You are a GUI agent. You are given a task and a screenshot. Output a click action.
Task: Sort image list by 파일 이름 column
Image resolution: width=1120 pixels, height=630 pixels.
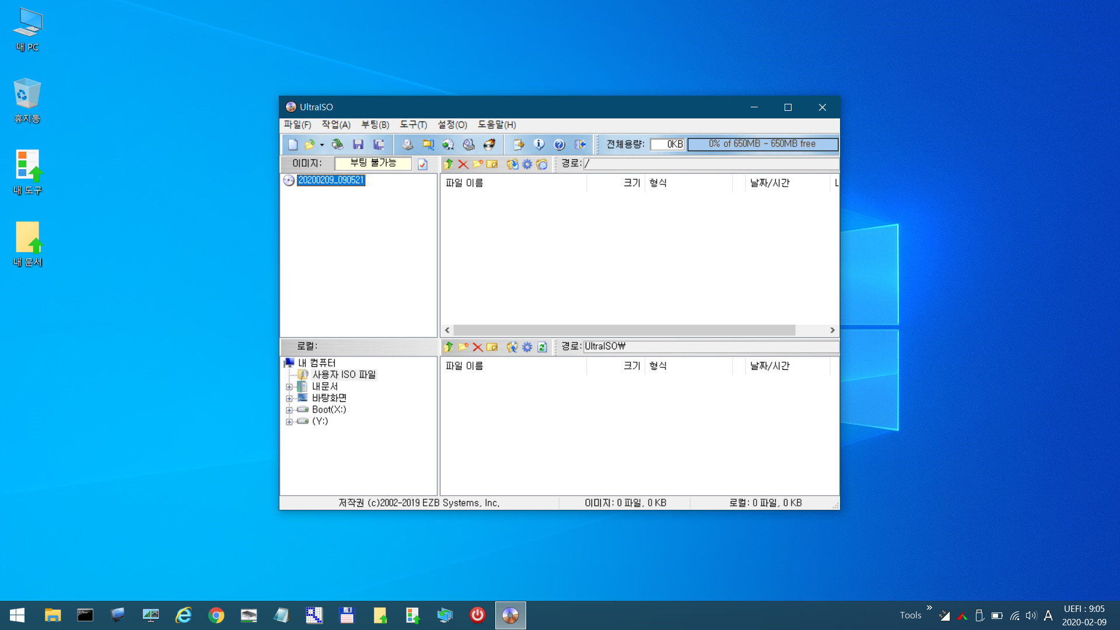coord(513,183)
